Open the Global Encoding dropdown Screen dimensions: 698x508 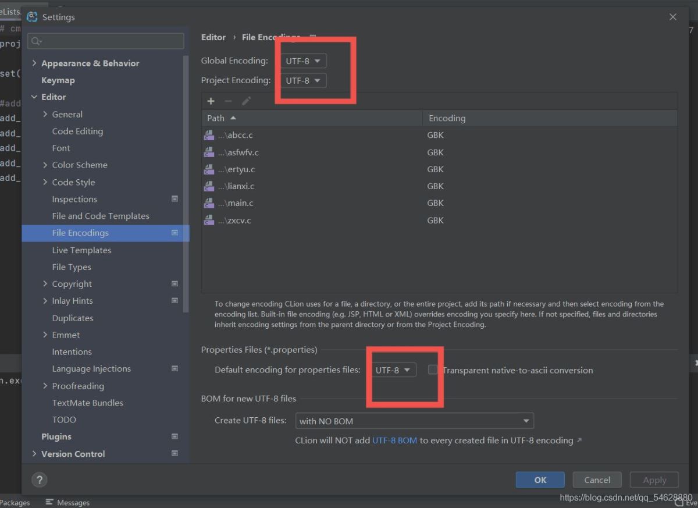point(303,61)
